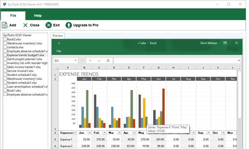
Task: Click the Excel ribbon display options icon
Action: (x=225, y=43)
